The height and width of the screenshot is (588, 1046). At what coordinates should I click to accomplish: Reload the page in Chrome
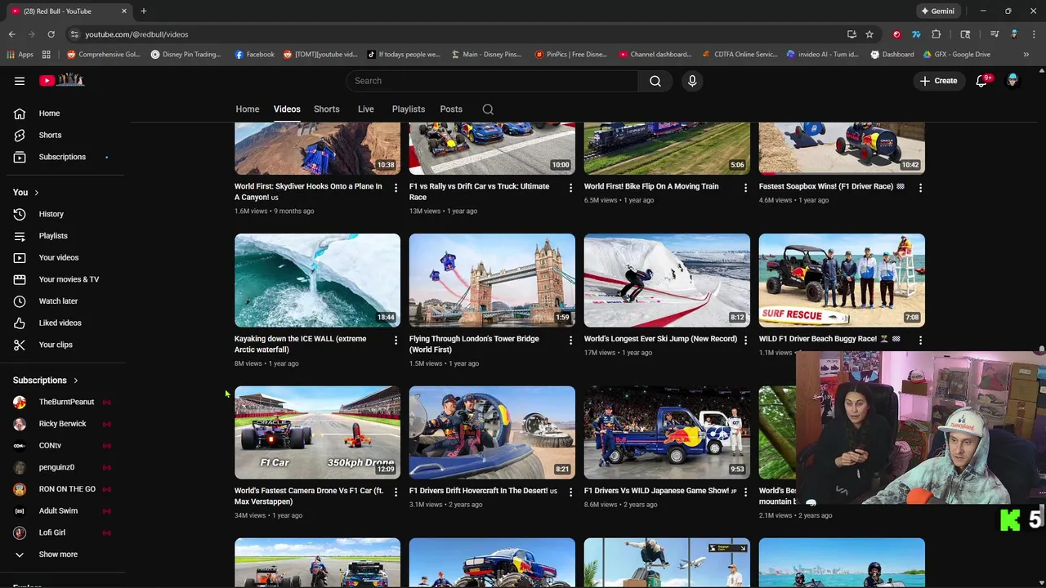tap(51, 34)
